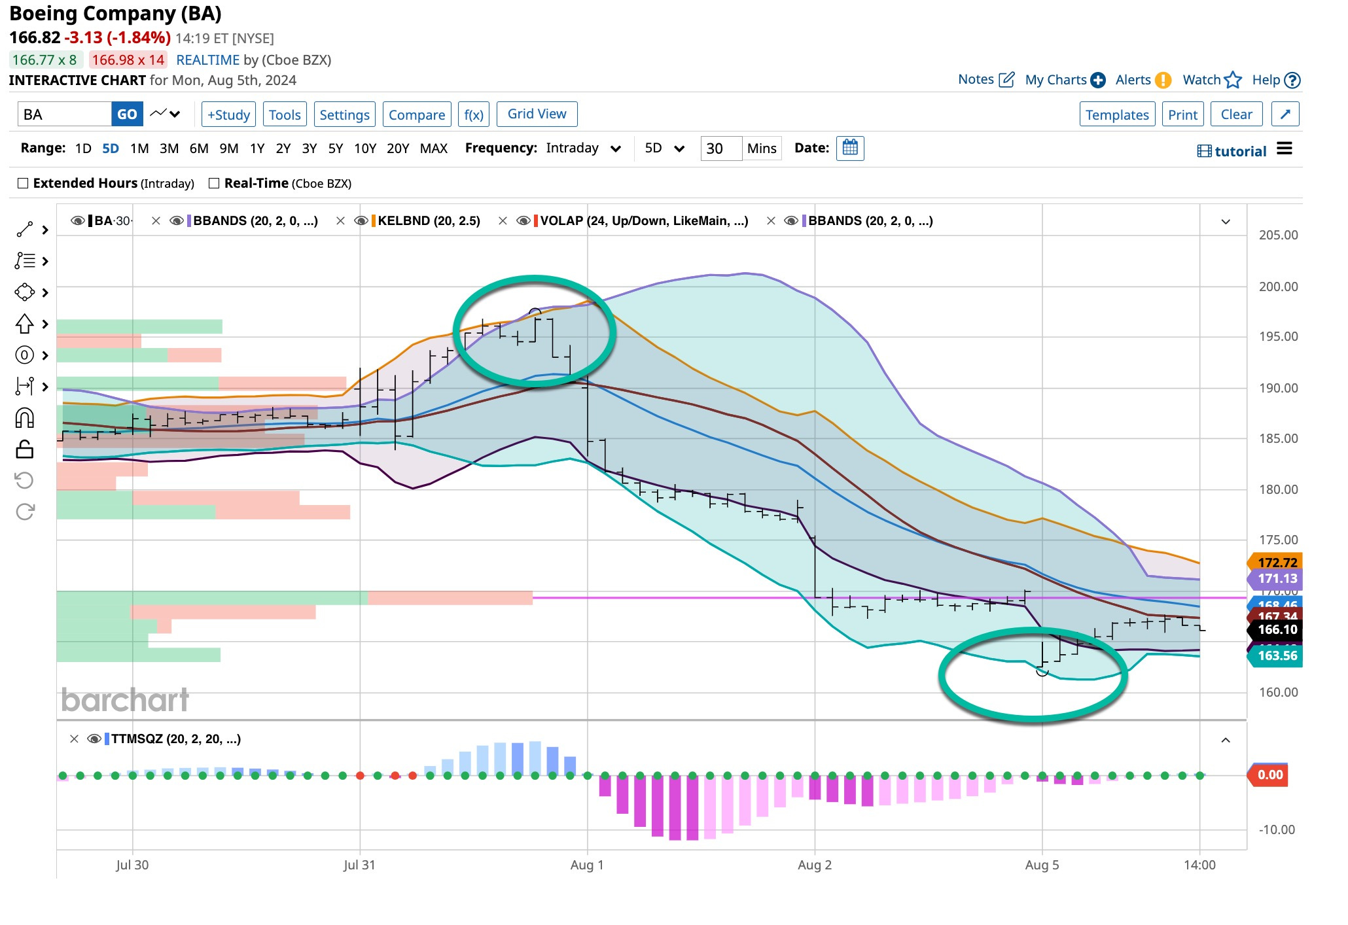Open the tutorial video link
The width and height of the screenshot is (1348, 925).
pyautogui.click(x=1232, y=151)
